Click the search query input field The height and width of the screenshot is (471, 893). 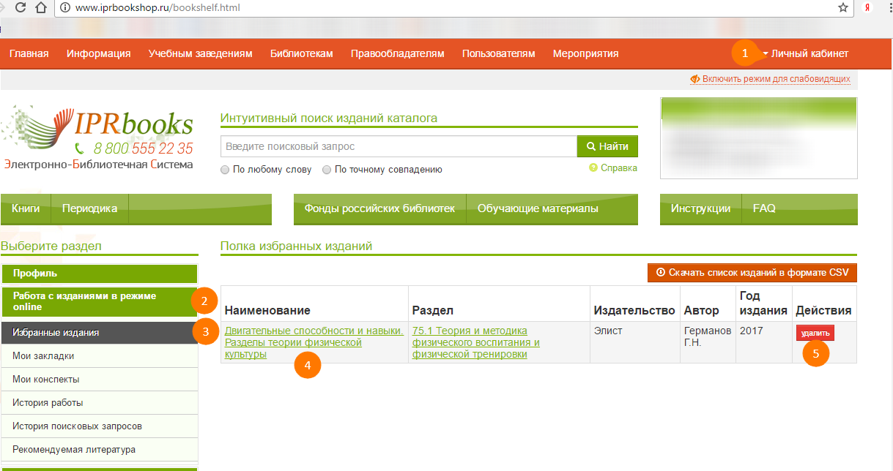[399, 146]
